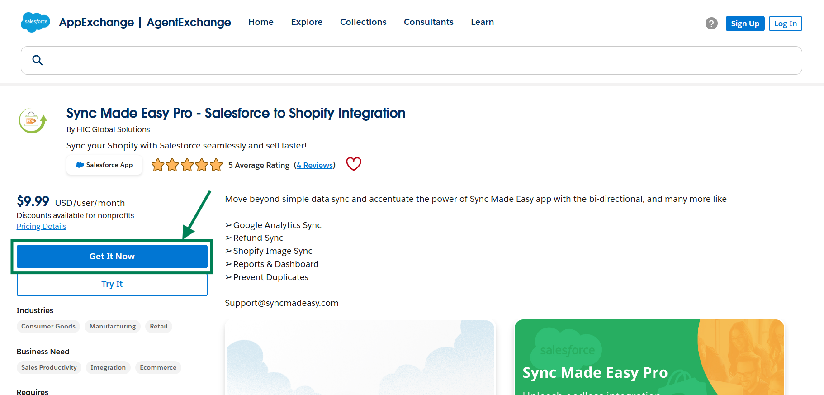
Task: Click the Sign Up button
Action: 745,24
